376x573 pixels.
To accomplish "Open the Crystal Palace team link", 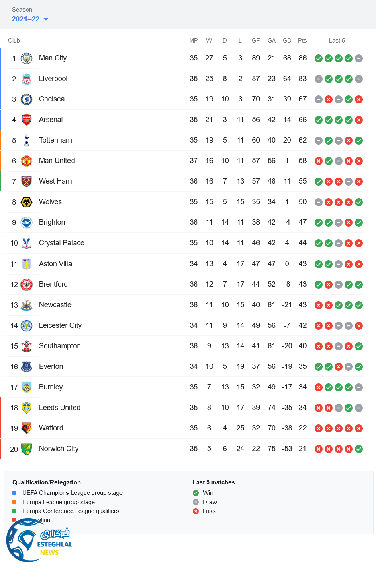I will tap(61, 243).
